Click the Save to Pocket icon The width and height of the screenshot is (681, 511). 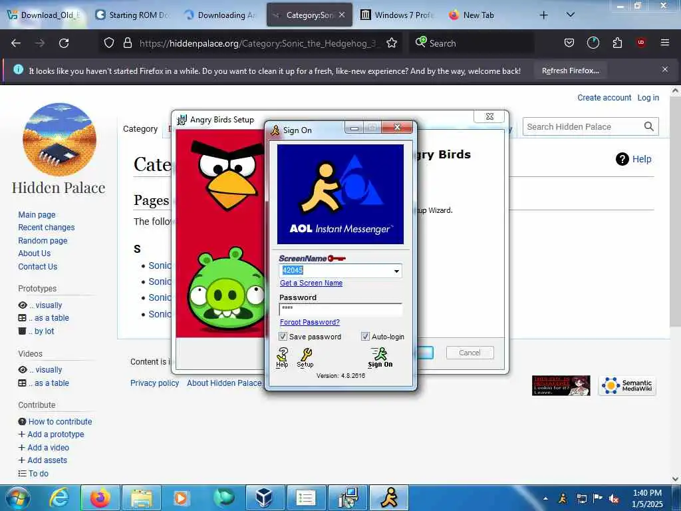coord(569,43)
